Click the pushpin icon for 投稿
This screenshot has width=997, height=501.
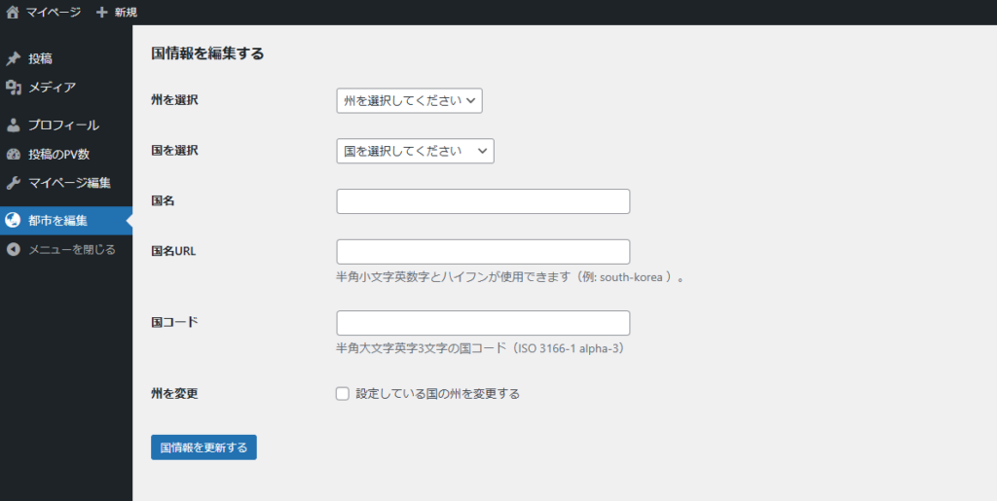tap(14, 59)
